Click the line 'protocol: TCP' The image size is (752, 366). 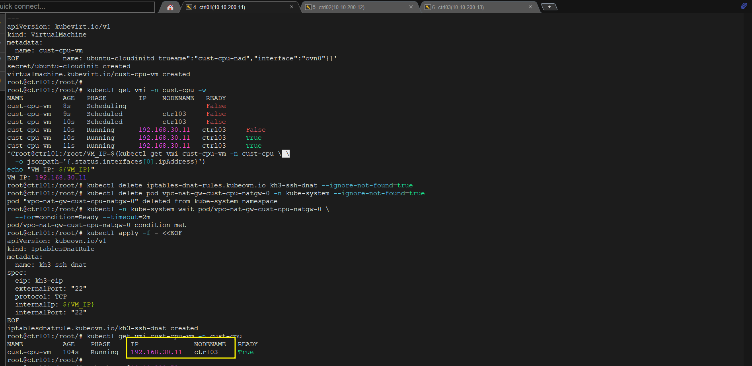pos(41,297)
